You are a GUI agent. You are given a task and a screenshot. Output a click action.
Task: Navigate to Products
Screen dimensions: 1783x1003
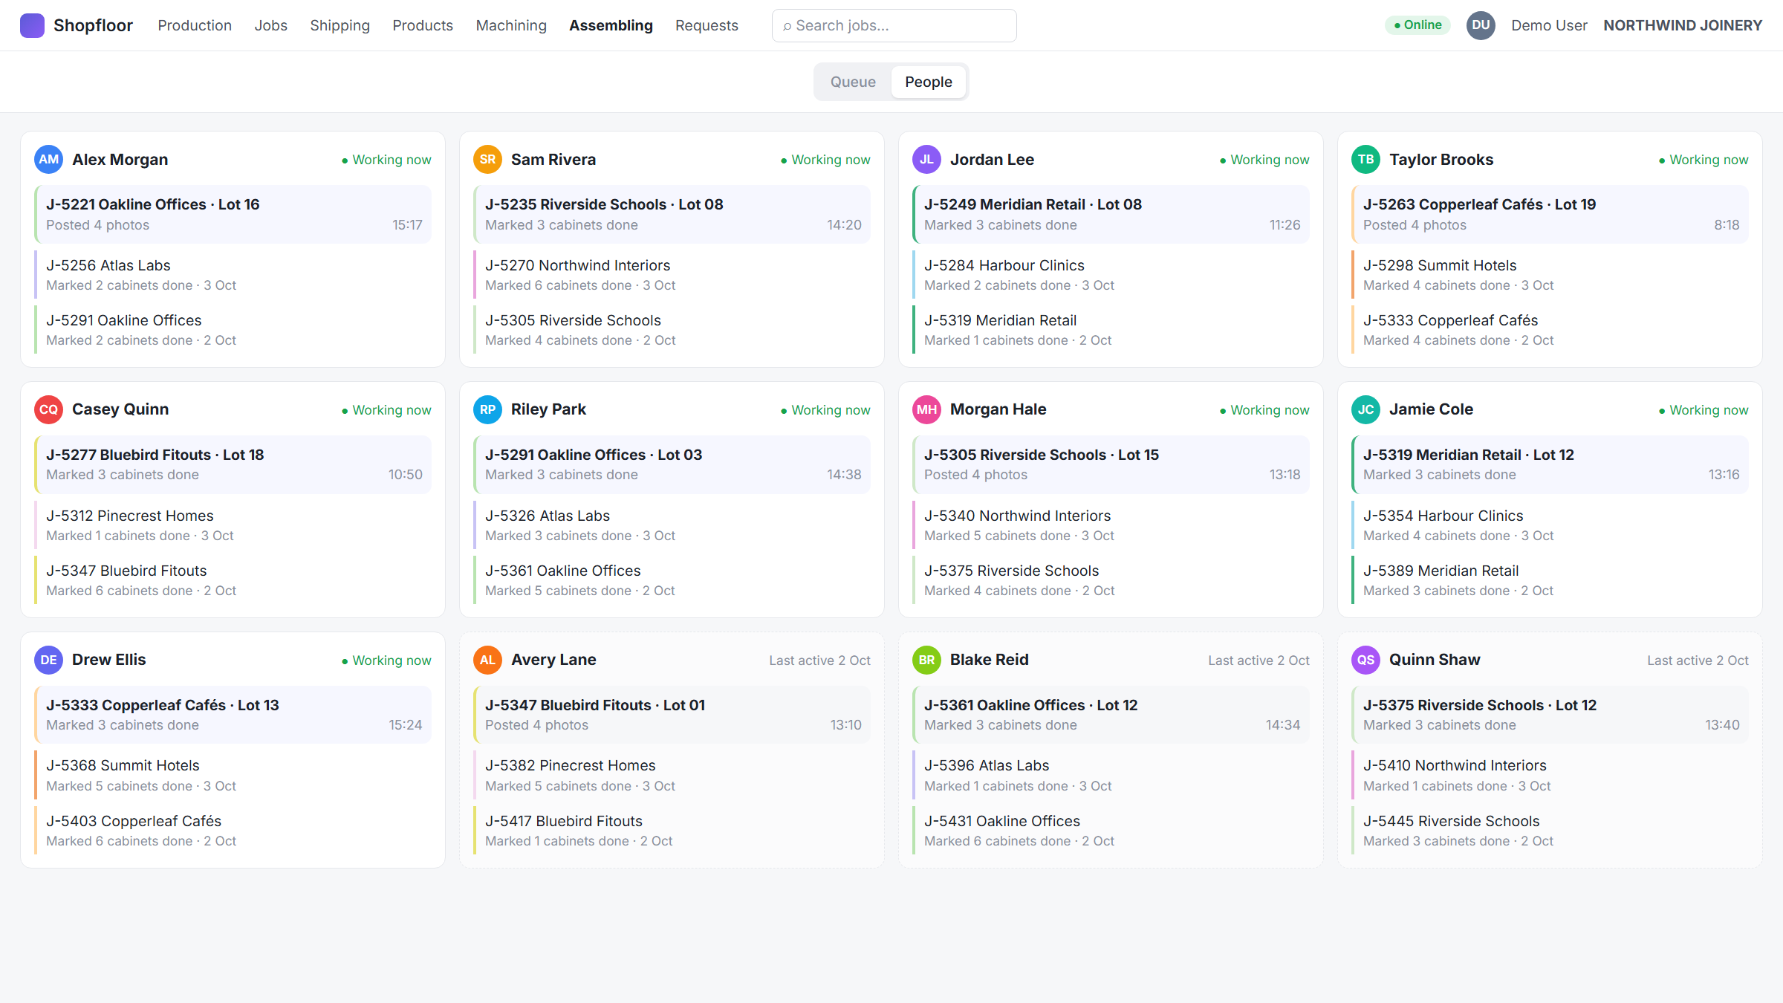coord(422,25)
